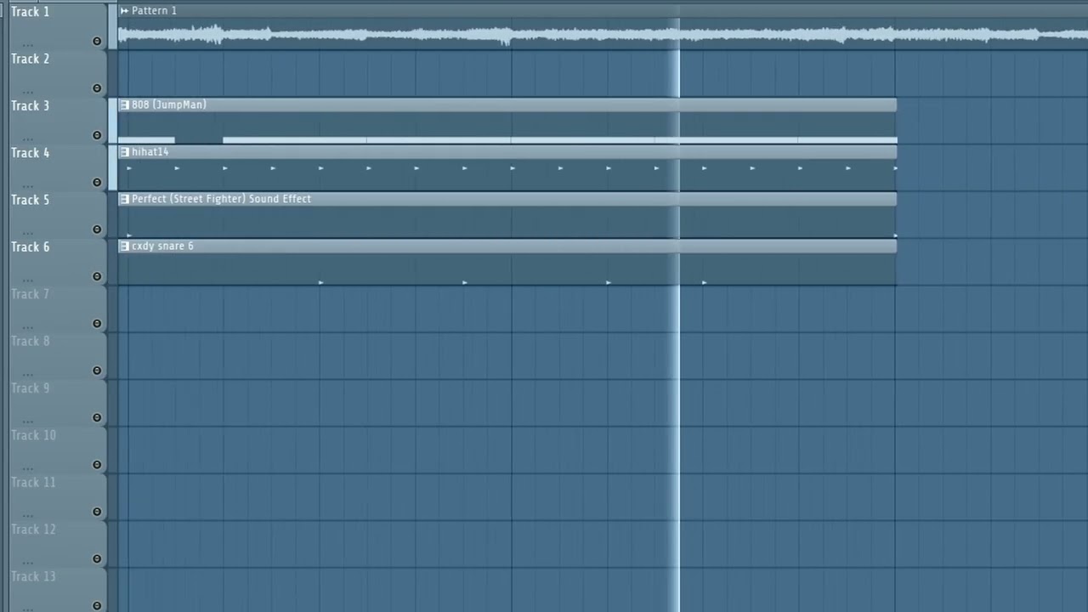Viewport: 1088px width, 612px height.
Task: Select the Track 8 header label
Action: 30,341
